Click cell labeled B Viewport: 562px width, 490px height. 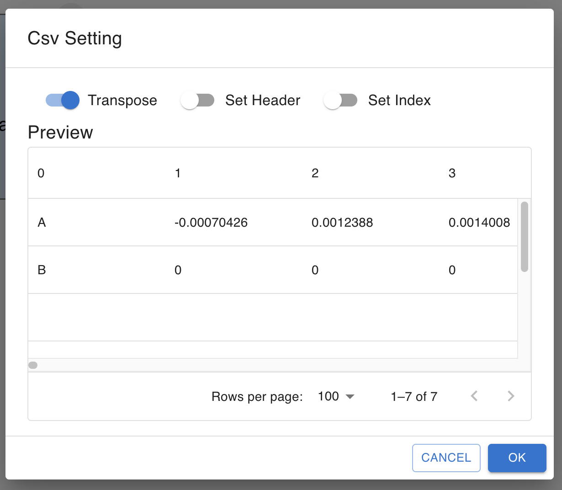[42, 270]
